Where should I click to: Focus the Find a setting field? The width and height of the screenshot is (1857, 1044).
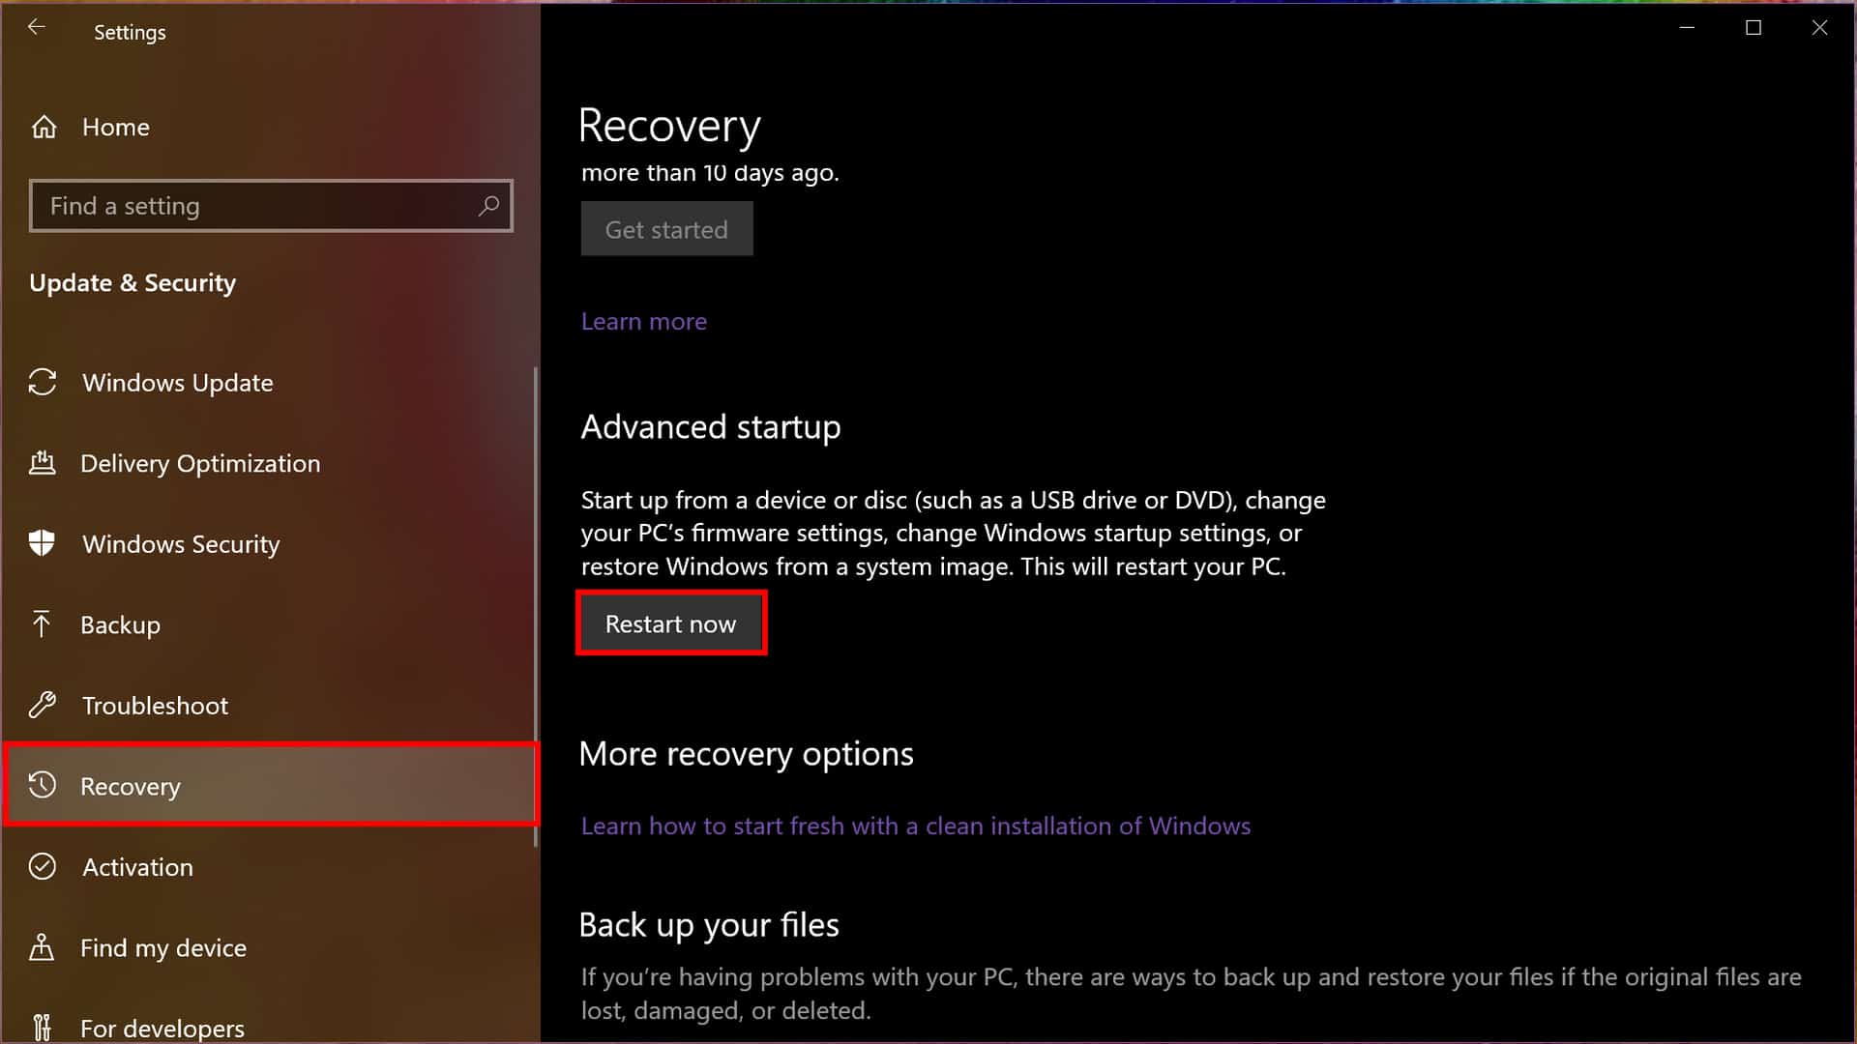(x=251, y=206)
